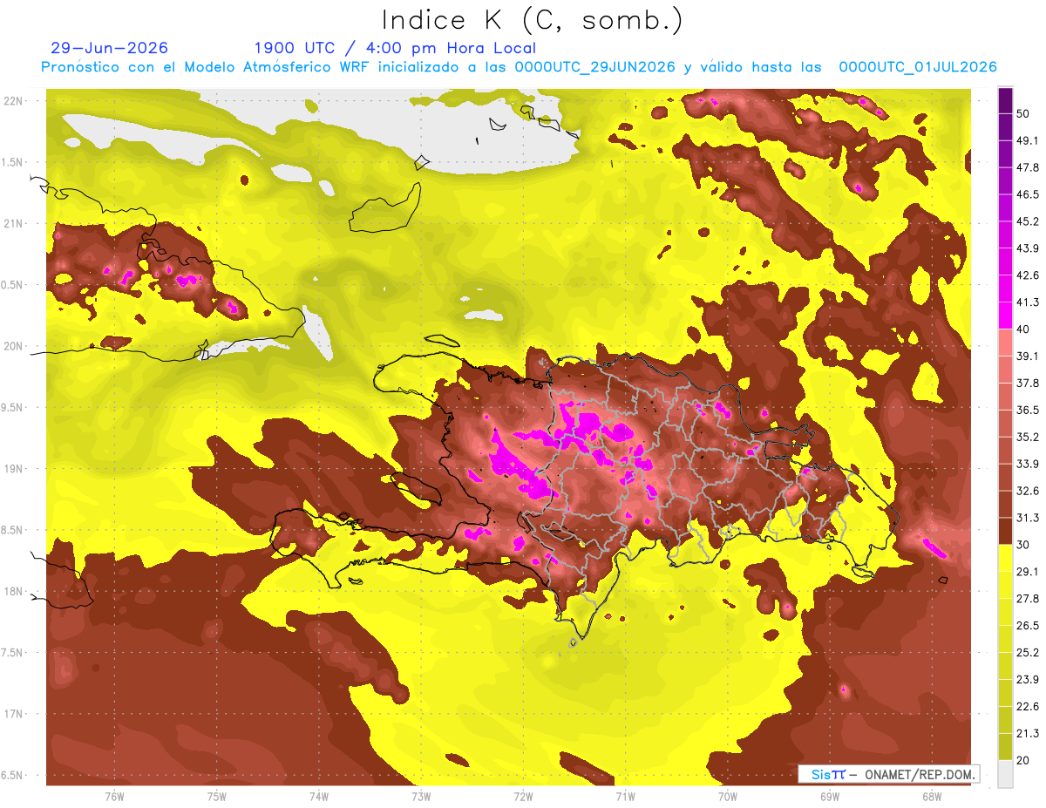1046x808 pixels.
Task: Click the colorbar value "45.2"
Action: (x=1027, y=221)
